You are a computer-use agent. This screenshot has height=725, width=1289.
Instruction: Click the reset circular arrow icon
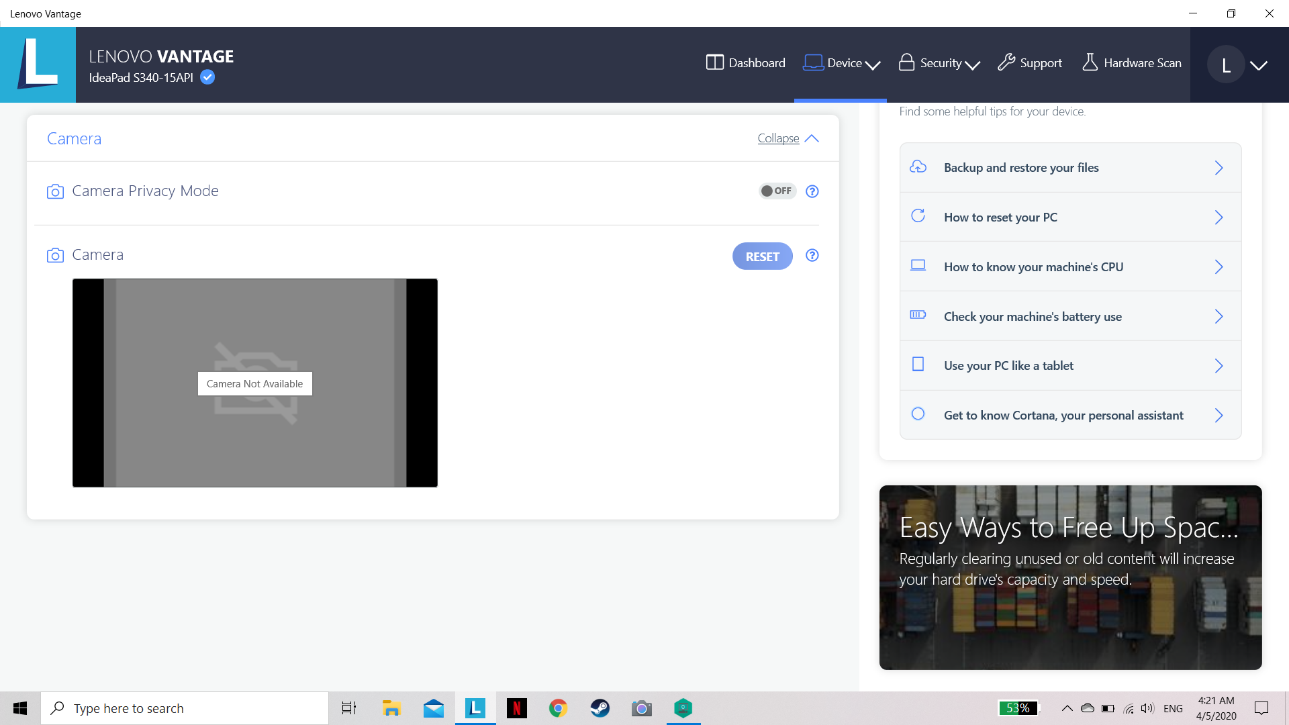click(x=918, y=216)
